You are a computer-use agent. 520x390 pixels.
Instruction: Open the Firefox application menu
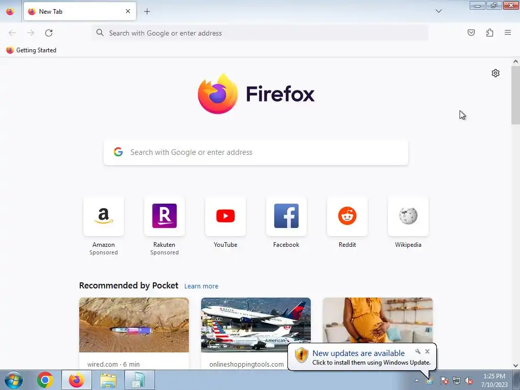[x=508, y=32]
